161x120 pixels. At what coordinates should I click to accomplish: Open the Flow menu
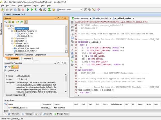[x=13, y=5]
